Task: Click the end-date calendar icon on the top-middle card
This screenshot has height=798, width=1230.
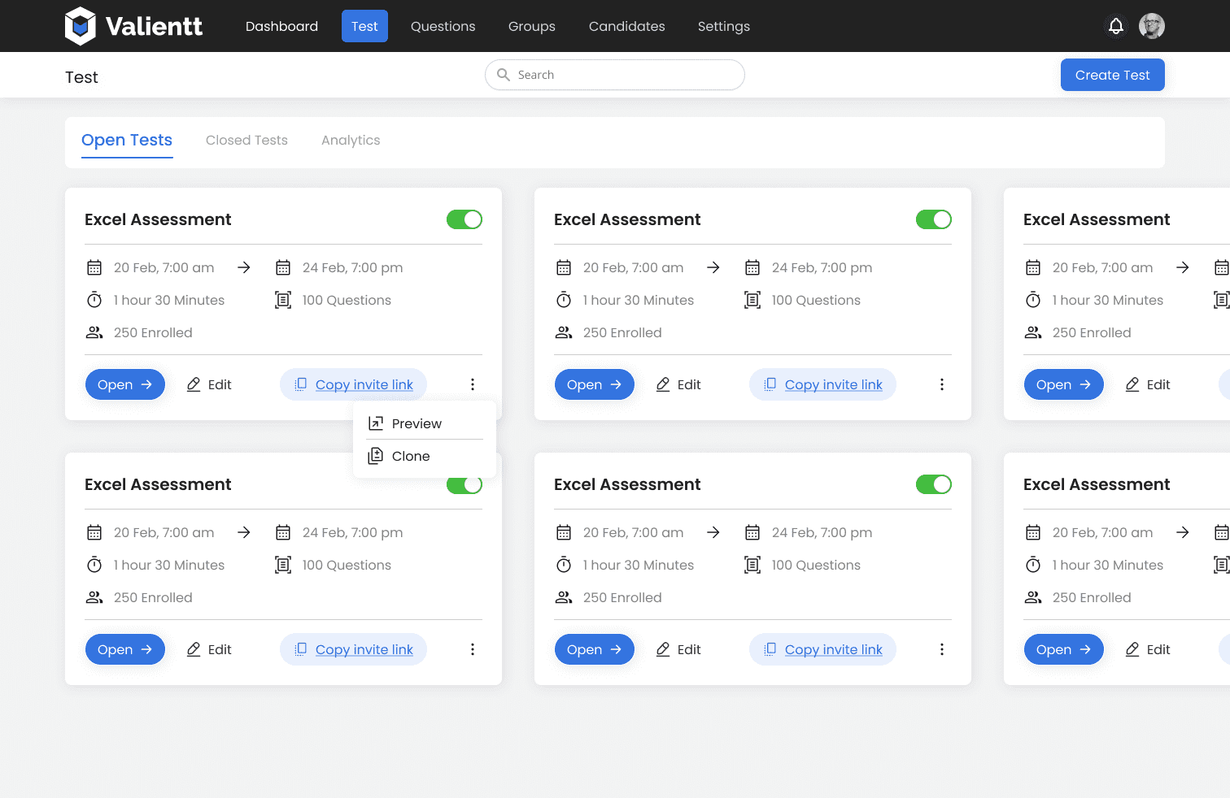Action: (x=752, y=267)
